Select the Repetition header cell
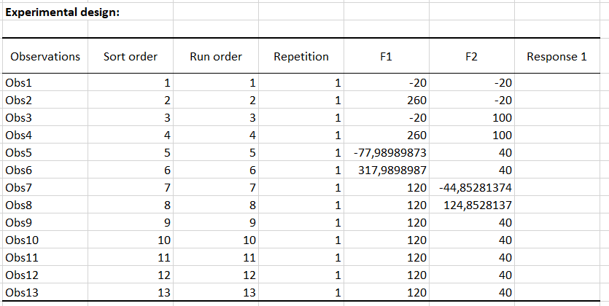609x306 pixels. click(301, 56)
